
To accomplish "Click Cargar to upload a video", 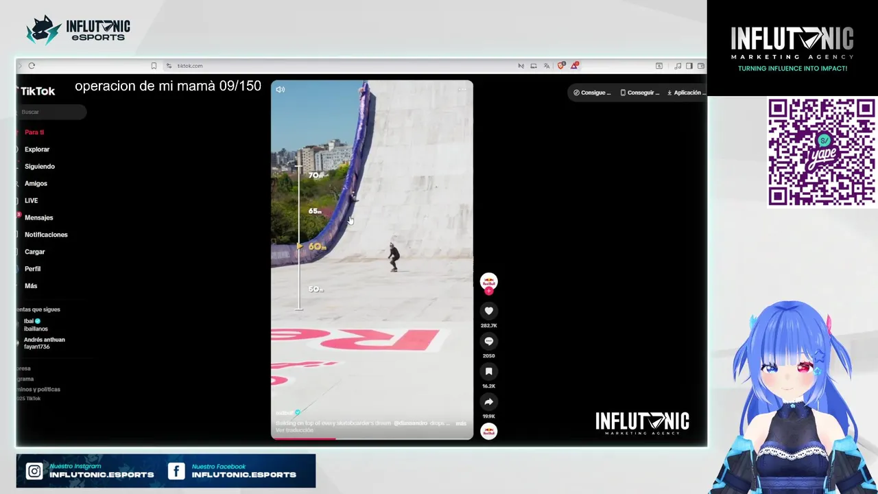I will click(34, 252).
